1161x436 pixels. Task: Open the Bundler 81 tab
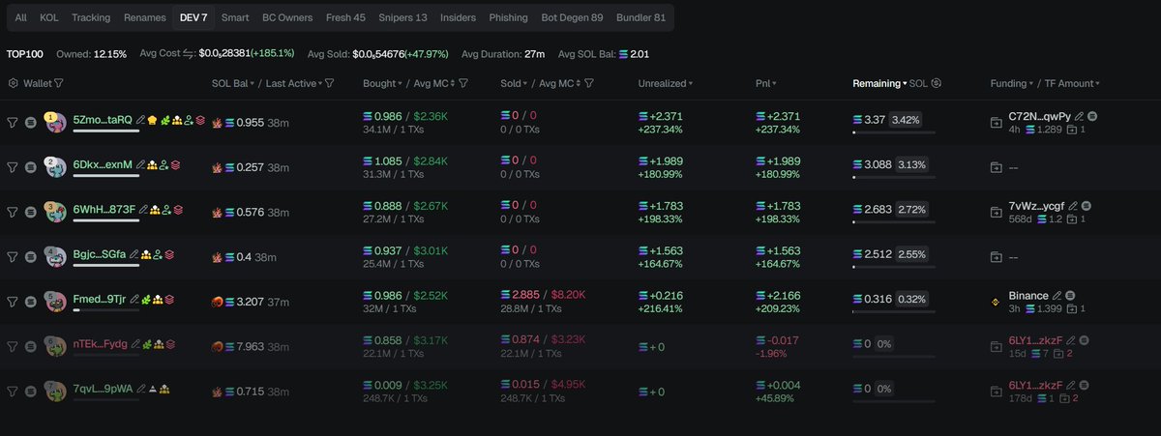pos(642,17)
